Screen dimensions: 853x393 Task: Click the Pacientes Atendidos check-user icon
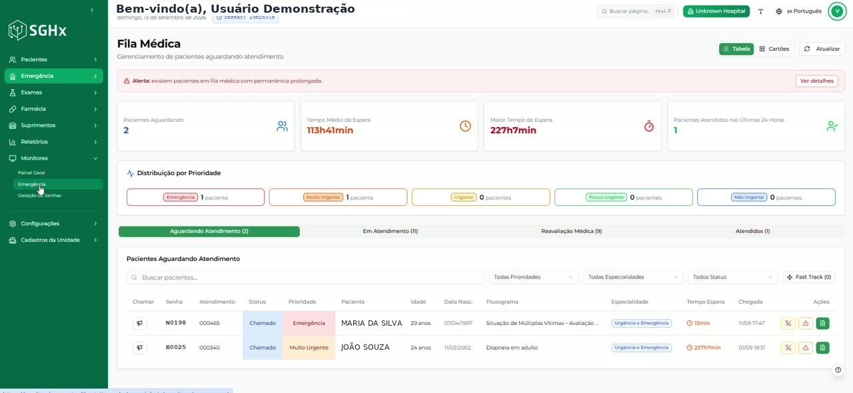coord(832,126)
